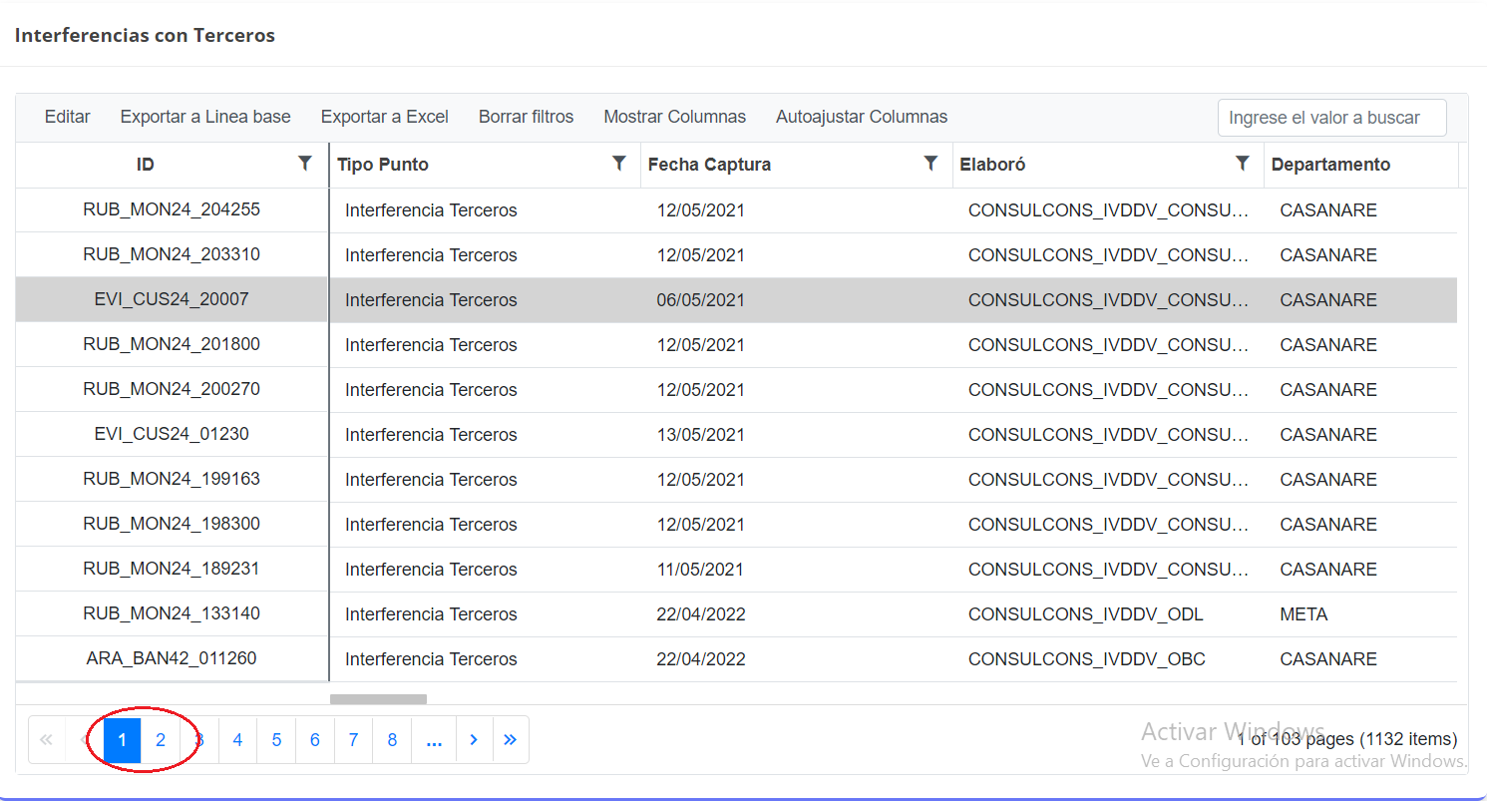Screen dimensions: 1487x801
Task: Sort by Departamento column header
Action: point(1330,165)
